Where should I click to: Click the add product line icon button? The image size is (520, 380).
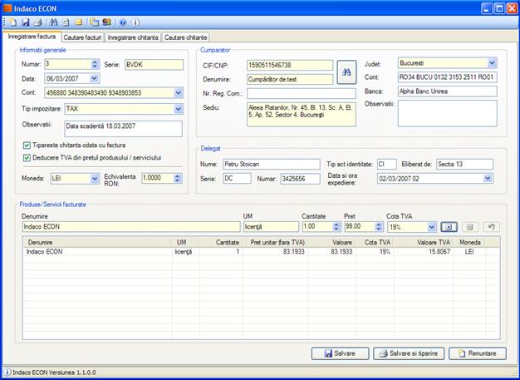[449, 227]
